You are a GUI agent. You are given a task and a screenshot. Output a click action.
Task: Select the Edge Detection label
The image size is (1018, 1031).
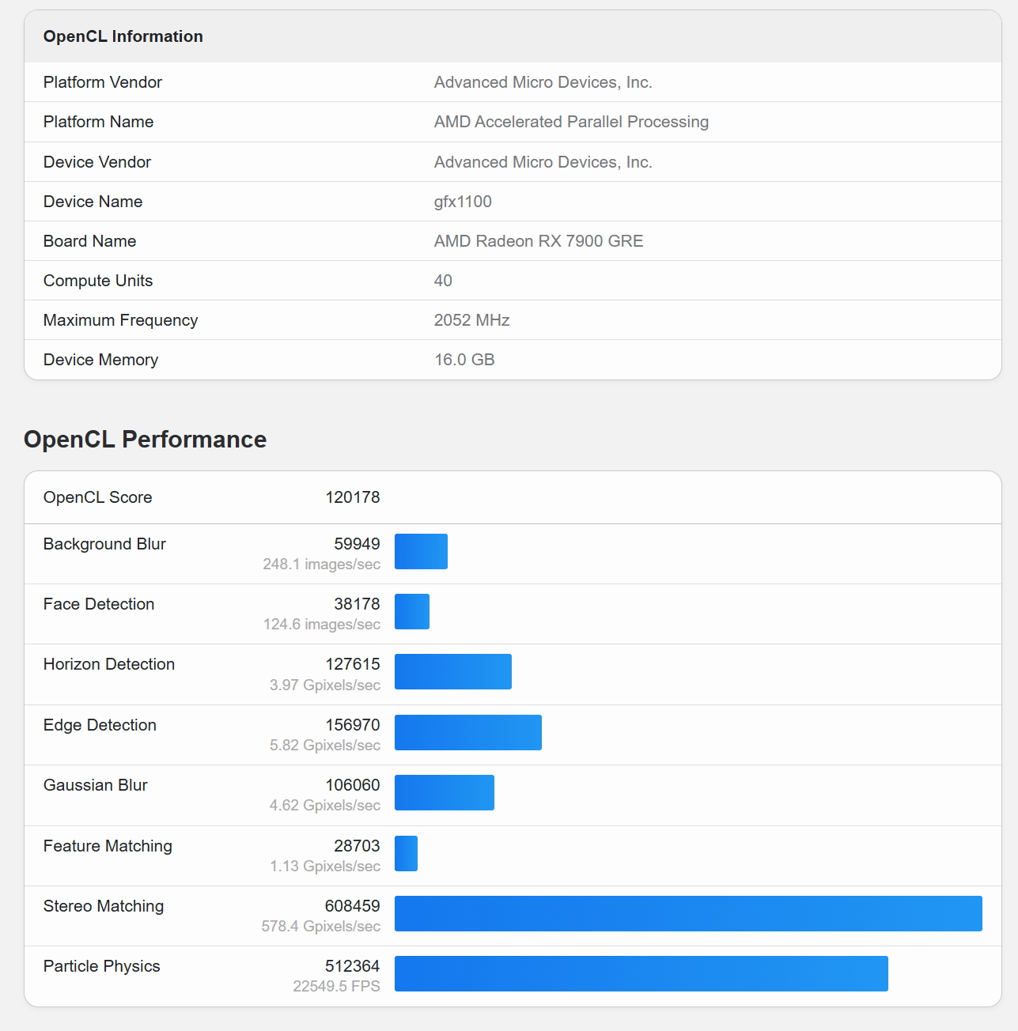point(100,725)
